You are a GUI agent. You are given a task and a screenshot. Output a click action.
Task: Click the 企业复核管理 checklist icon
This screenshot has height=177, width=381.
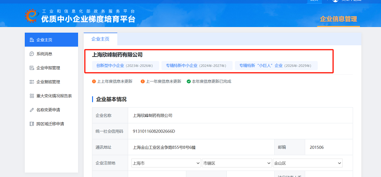pyautogui.click(x=32, y=82)
